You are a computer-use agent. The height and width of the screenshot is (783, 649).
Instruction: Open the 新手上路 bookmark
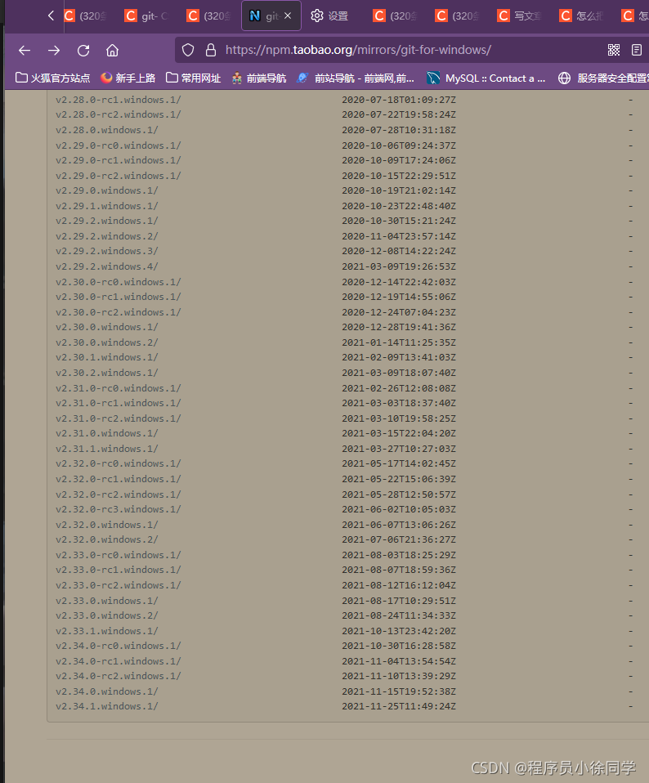[x=128, y=78]
